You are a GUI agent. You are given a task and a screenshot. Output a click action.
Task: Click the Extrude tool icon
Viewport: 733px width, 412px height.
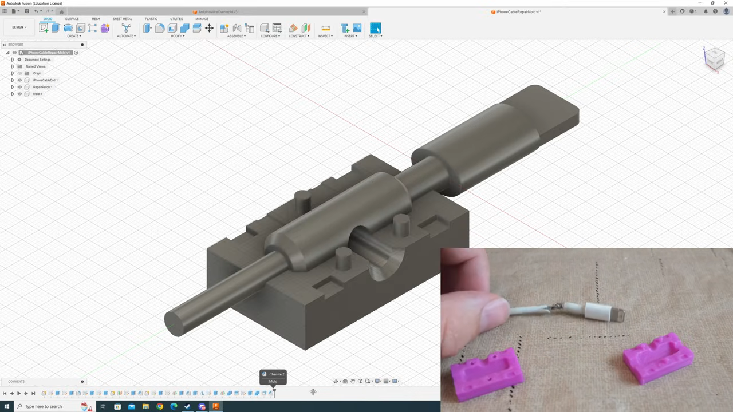pyautogui.click(x=56, y=28)
